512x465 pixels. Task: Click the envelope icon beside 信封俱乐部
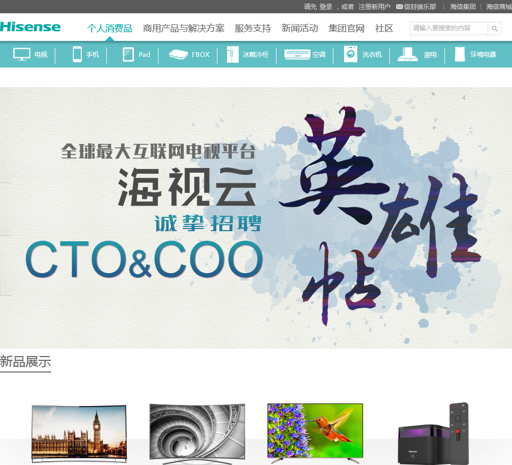(399, 6)
